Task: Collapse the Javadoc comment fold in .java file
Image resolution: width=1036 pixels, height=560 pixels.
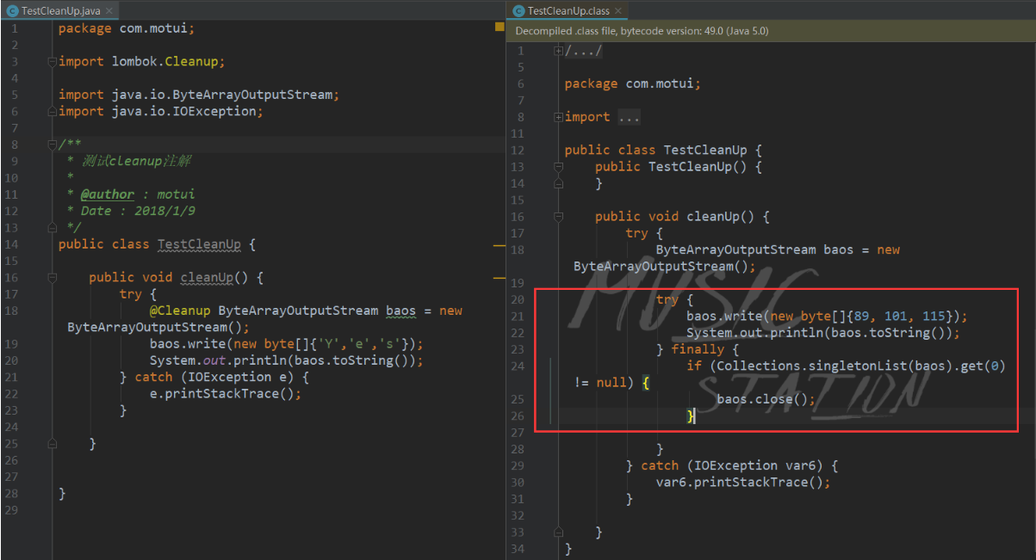Action: pos(53,145)
